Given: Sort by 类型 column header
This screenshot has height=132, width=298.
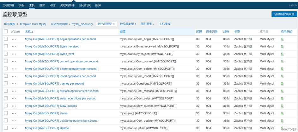Looking at the screenshot, I should (x=237, y=32).
